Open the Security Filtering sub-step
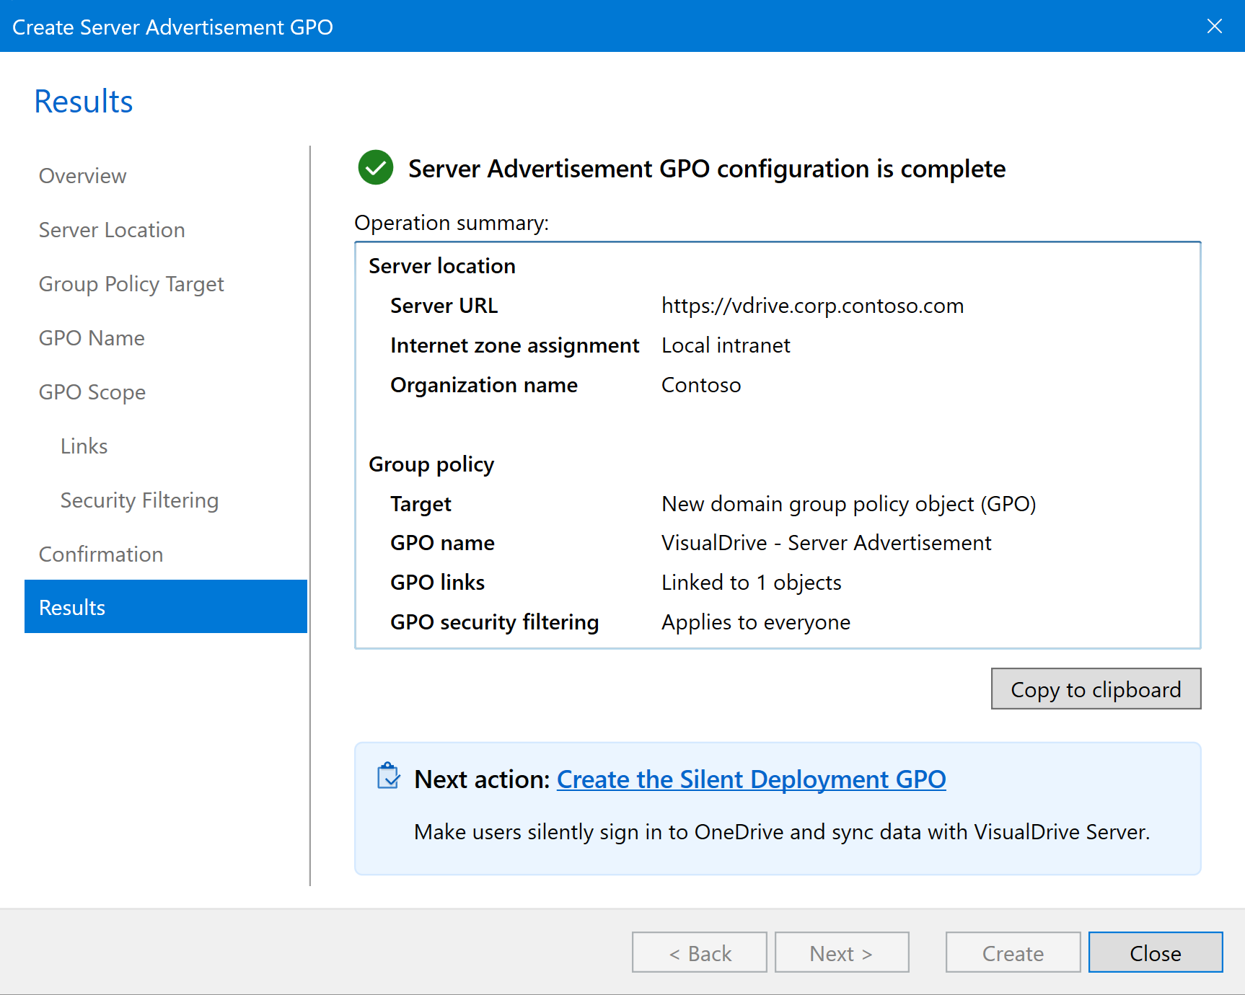Viewport: 1245px width, 995px height. click(x=139, y=500)
